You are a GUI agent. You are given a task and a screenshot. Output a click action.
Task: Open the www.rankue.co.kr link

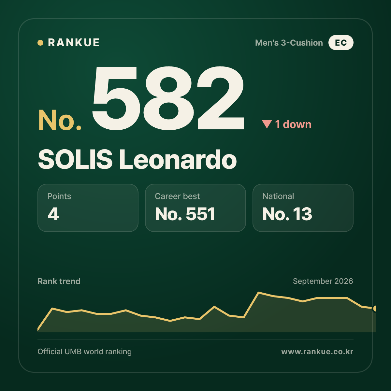point(317,352)
